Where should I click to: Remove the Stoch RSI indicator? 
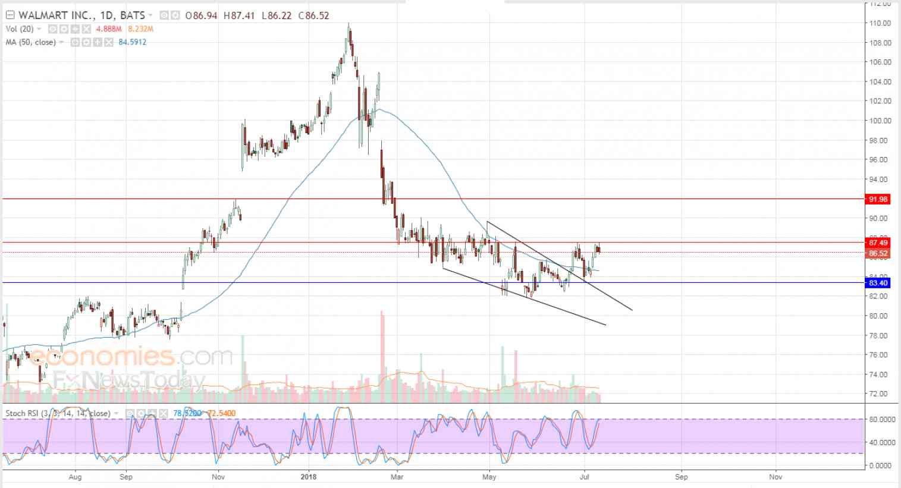click(163, 413)
